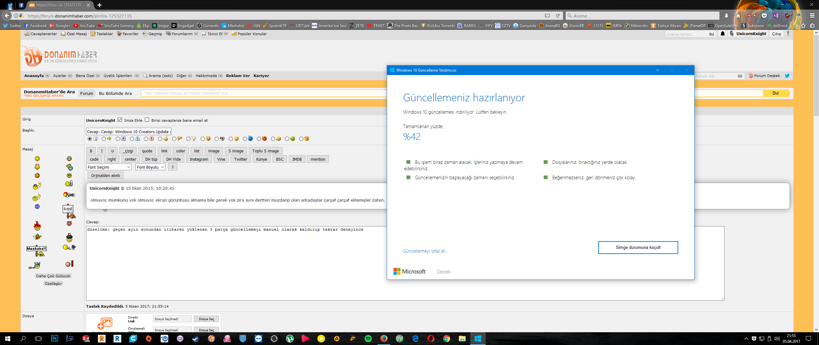Expand the Bana Özel menu arrow
The height and width of the screenshot is (345, 819).
[98, 76]
